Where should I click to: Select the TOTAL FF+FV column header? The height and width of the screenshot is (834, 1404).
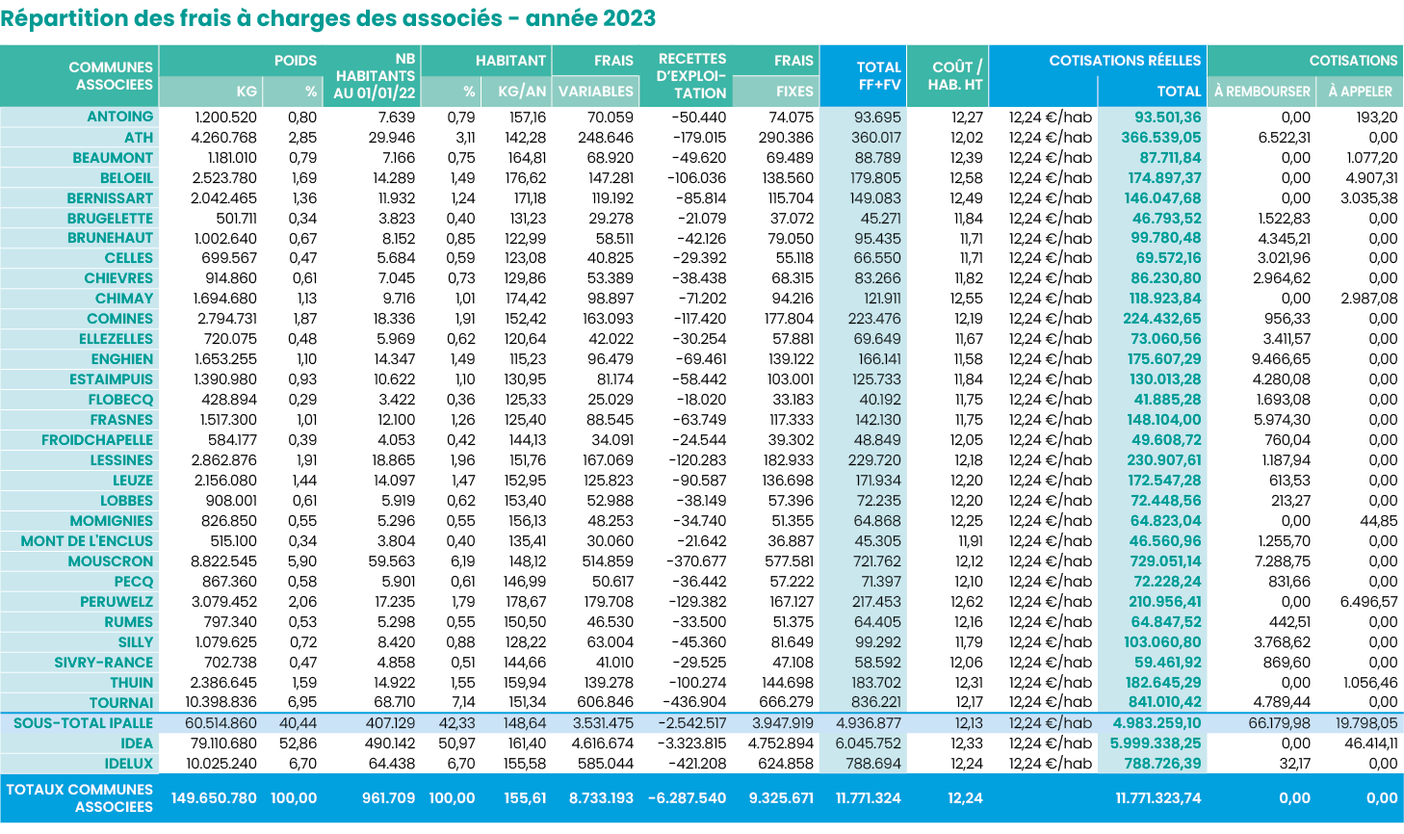click(x=877, y=76)
